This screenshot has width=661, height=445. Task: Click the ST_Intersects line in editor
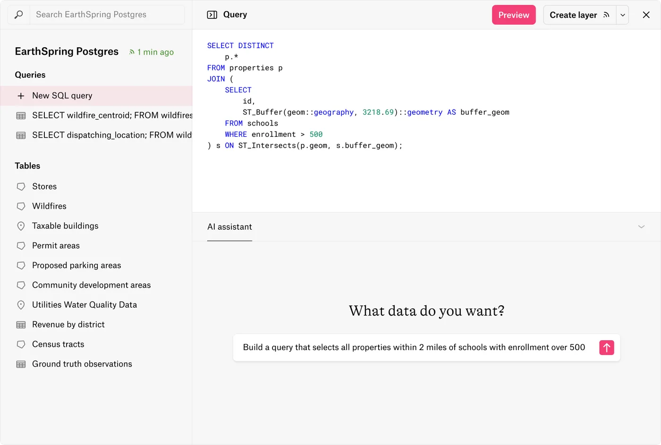(305, 146)
